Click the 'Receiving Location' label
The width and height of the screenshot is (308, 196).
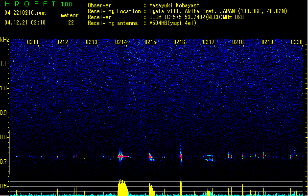click(x=114, y=11)
